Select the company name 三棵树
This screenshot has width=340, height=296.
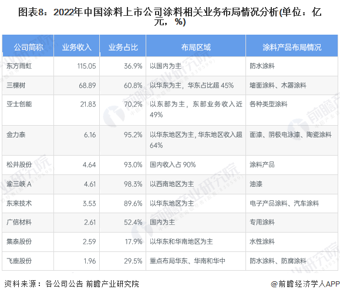pyautogui.click(x=16, y=85)
